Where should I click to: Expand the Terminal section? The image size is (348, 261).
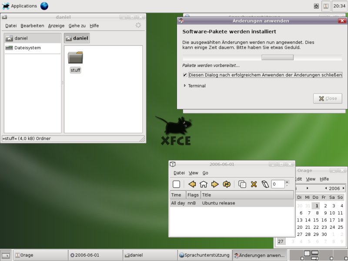pyautogui.click(x=185, y=86)
